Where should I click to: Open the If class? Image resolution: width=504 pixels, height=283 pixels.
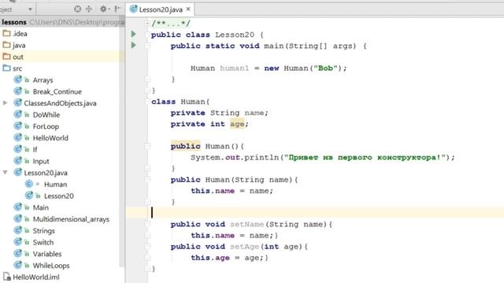pos(35,149)
